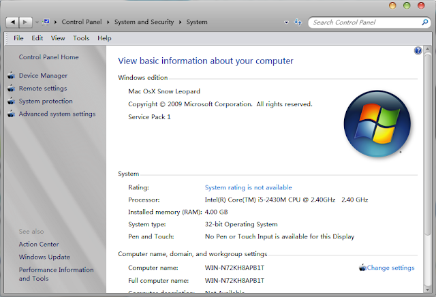Image resolution: width=436 pixels, height=297 pixels.
Task: Click System rating is not available link
Action: click(x=248, y=187)
